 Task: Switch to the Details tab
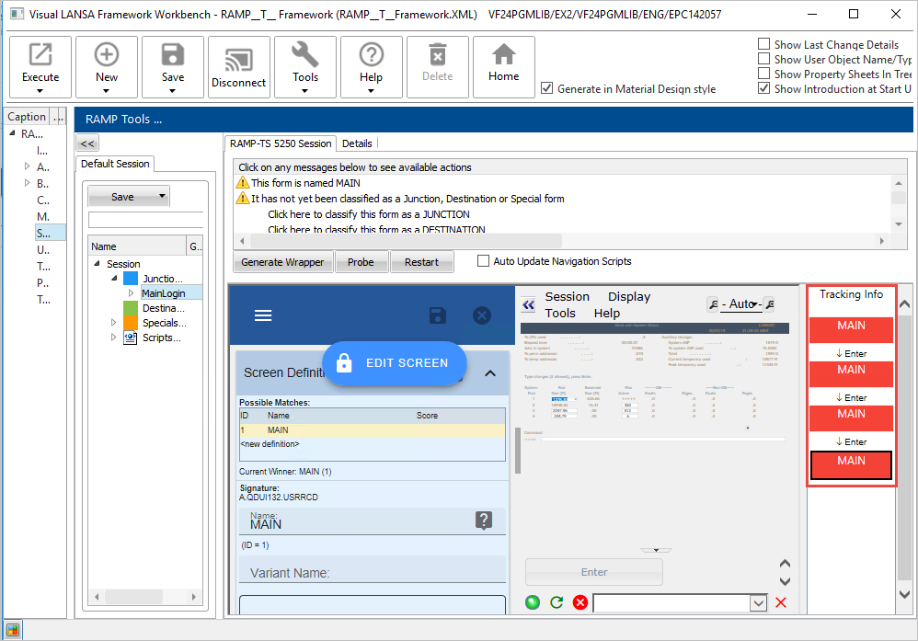click(x=357, y=143)
